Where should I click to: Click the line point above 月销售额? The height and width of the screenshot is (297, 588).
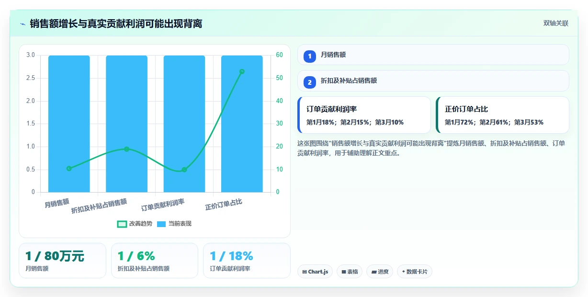(69, 169)
